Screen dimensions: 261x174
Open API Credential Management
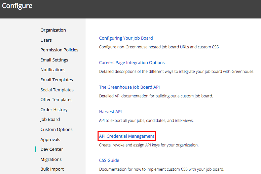tap(127, 136)
